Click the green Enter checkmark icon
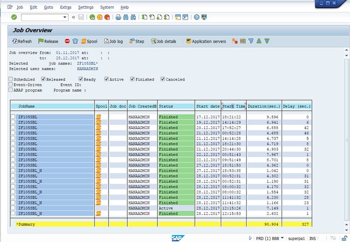Image resolution: width=350 pixels, height=242 pixels. click(x=14, y=17)
